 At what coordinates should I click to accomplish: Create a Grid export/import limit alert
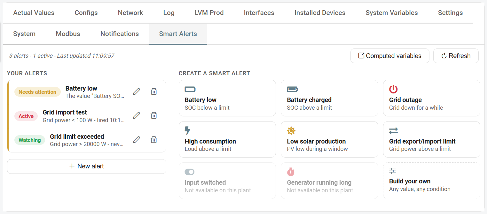pos(432,139)
